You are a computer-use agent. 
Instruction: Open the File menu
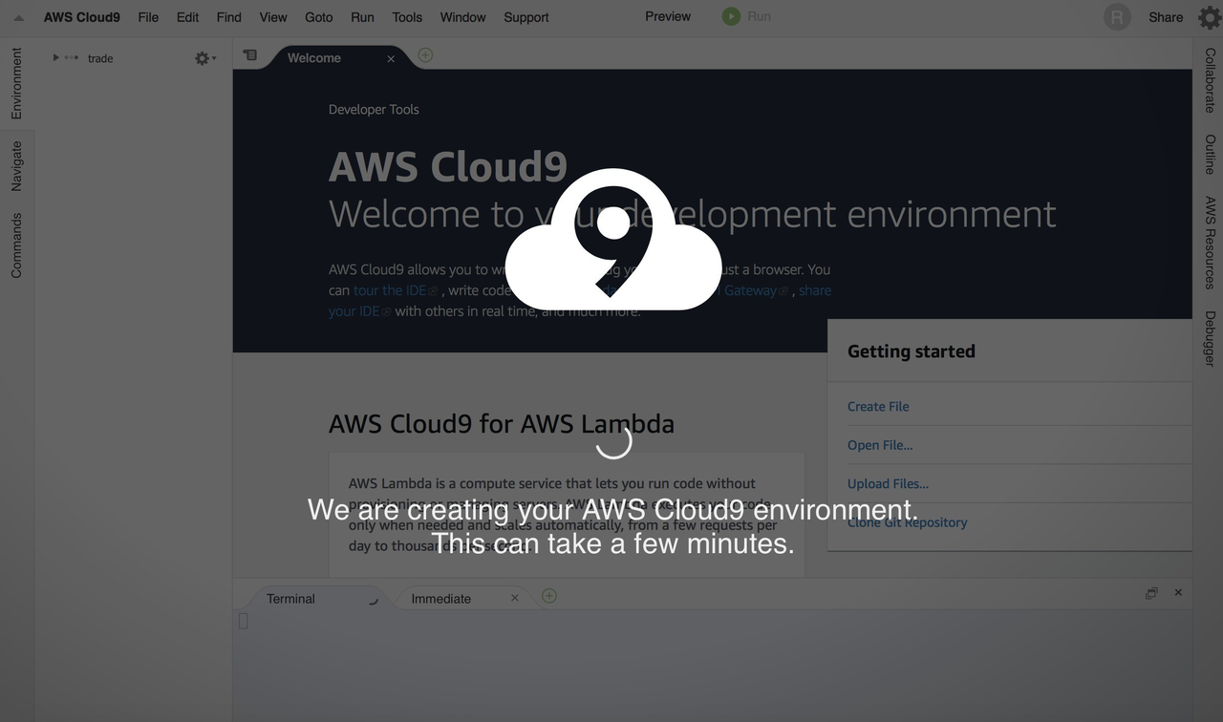coord(148,17)
